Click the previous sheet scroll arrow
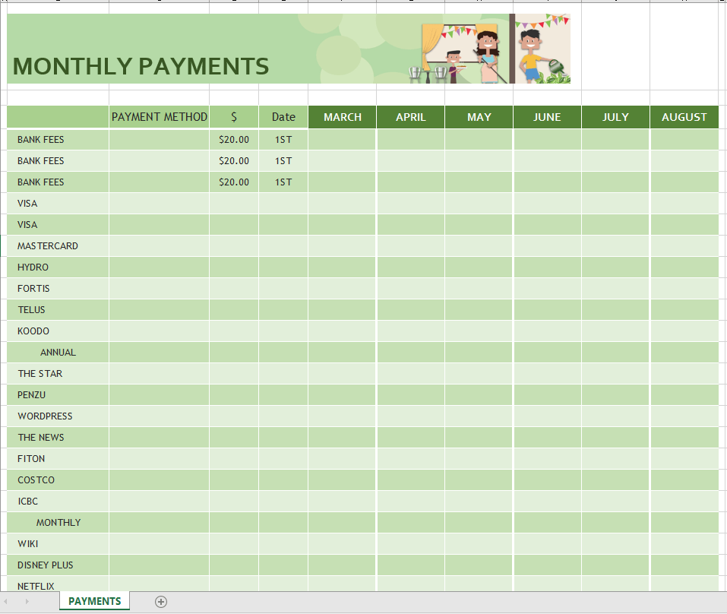This screenshot has width=727, height=614. point(8,601)
